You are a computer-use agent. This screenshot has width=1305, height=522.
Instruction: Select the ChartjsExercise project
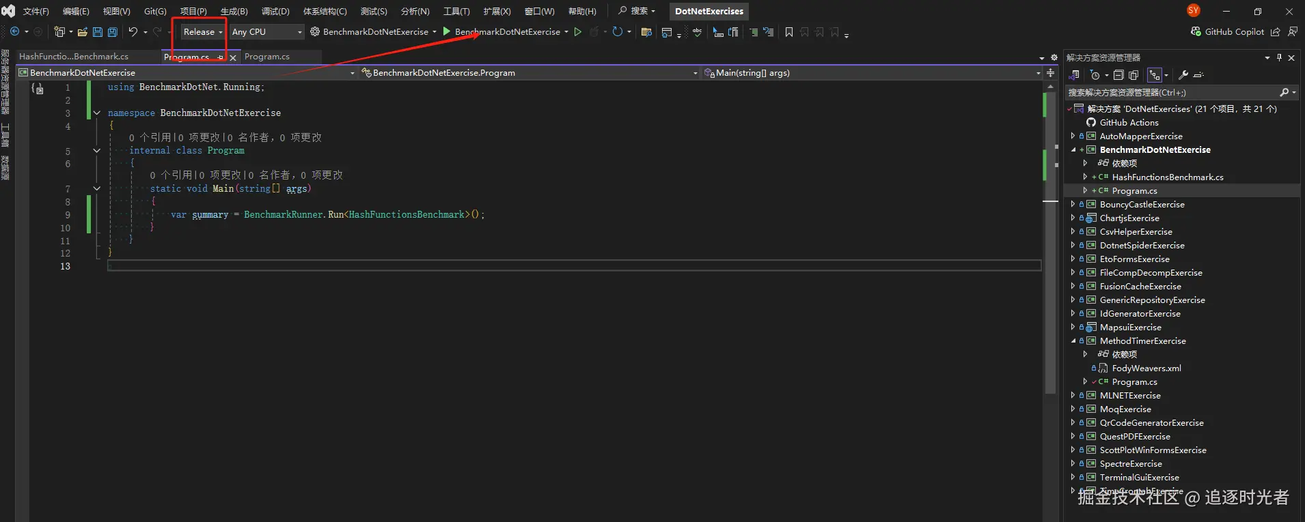[1129, 218]
